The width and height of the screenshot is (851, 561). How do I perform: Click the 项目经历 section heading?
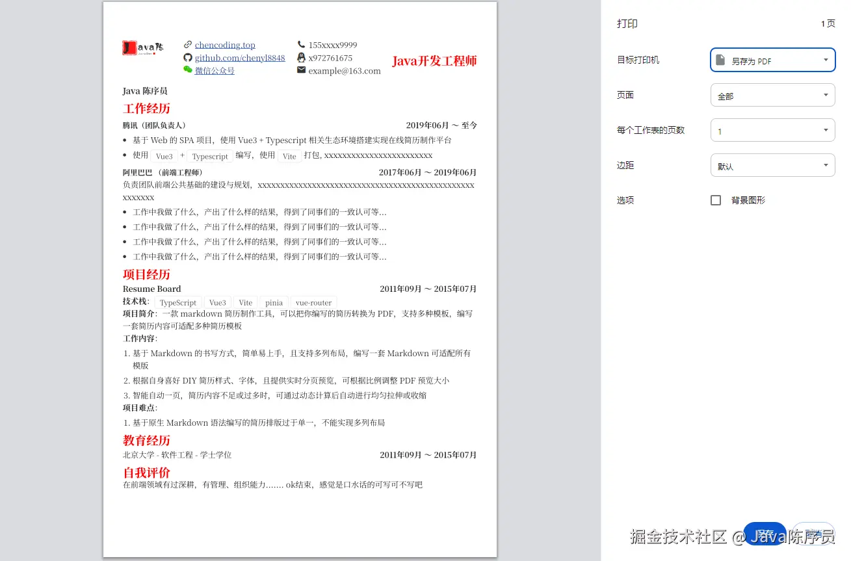pyautogui.click(x=146, y=274)
